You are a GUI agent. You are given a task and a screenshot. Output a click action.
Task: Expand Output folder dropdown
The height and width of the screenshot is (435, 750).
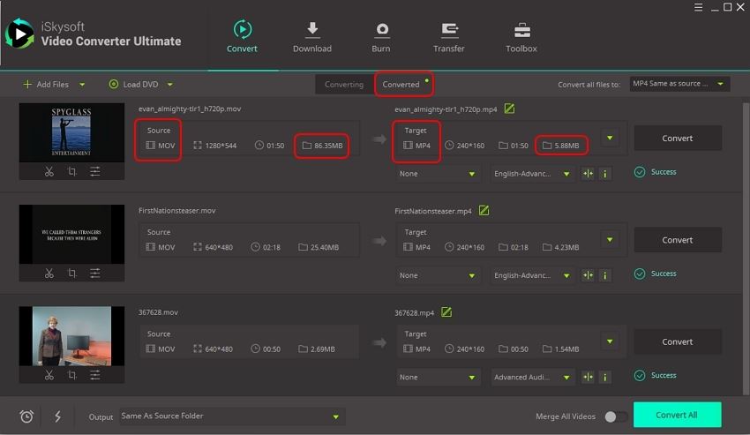335,416
